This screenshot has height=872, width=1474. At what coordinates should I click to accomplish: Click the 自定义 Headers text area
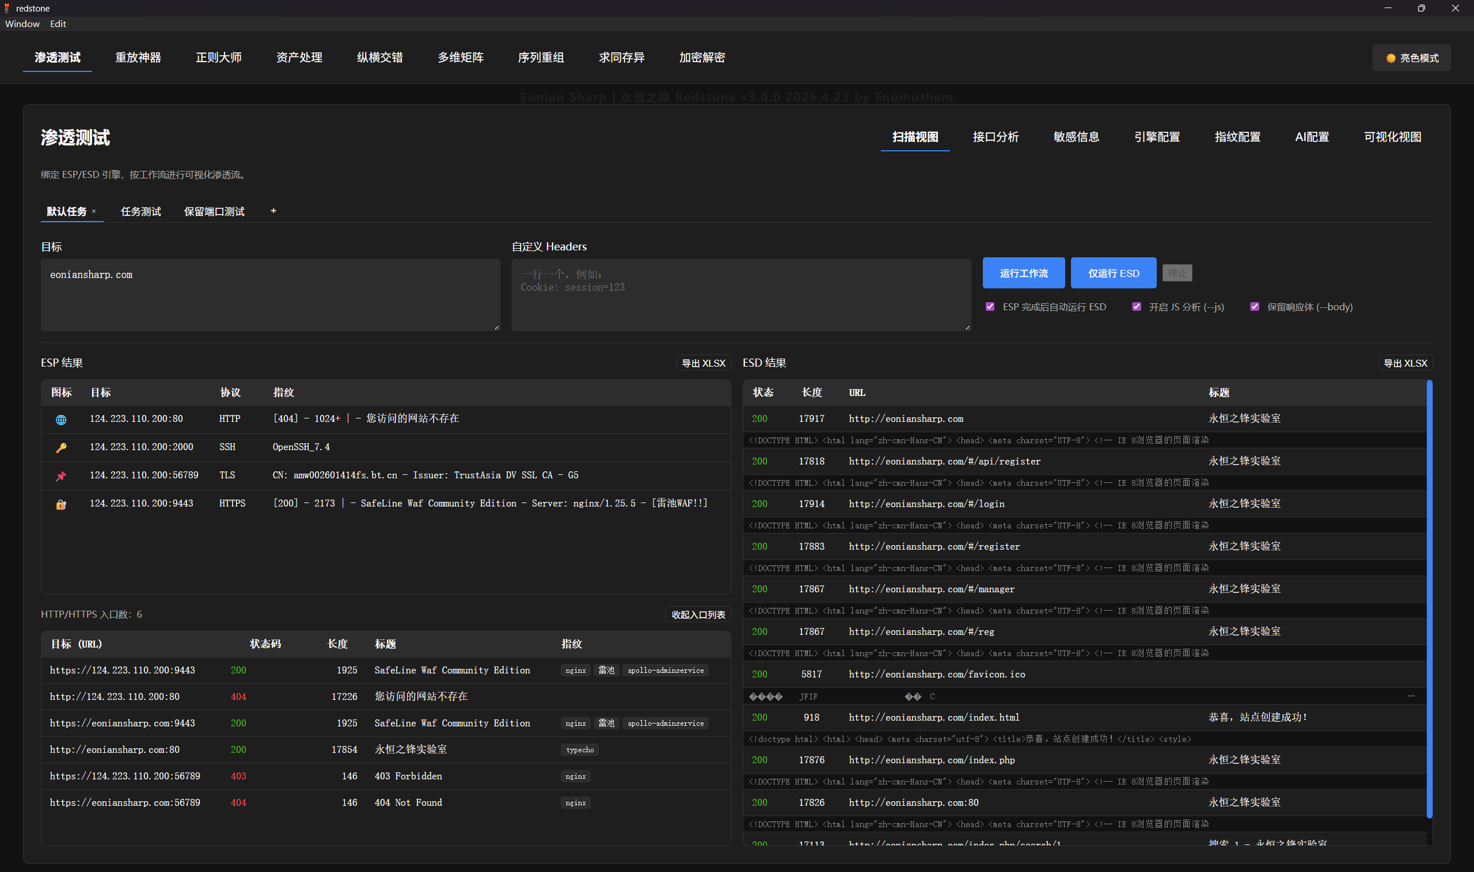(x=741, y=295)
